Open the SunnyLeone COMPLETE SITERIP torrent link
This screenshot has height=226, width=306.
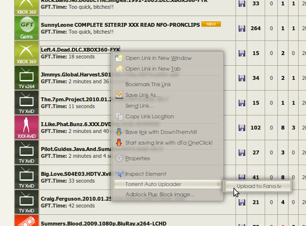click(120, 25)
